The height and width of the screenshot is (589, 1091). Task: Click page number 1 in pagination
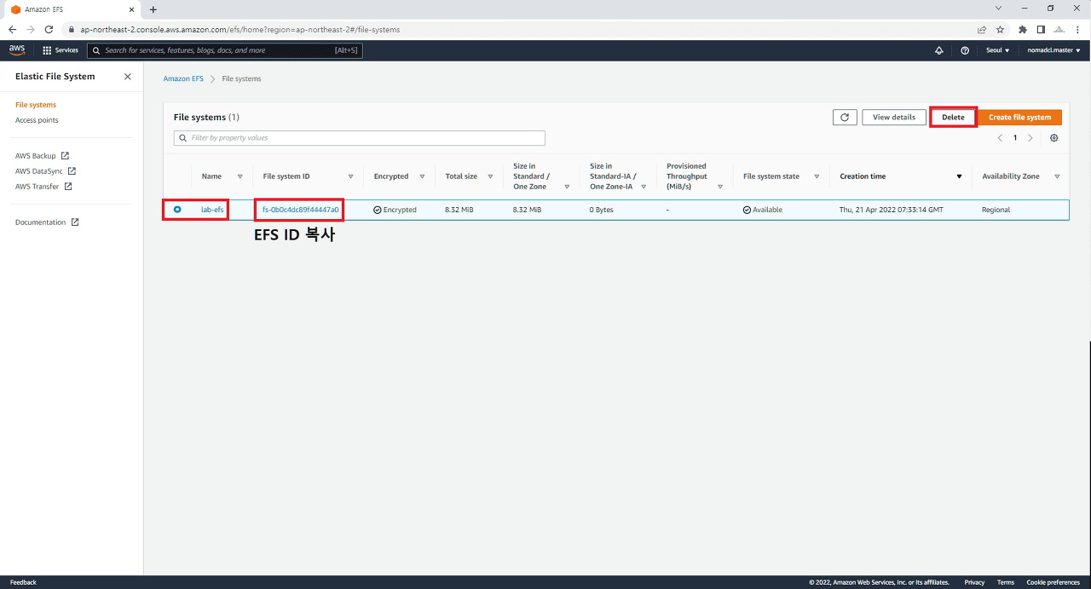coord(1015,138)
